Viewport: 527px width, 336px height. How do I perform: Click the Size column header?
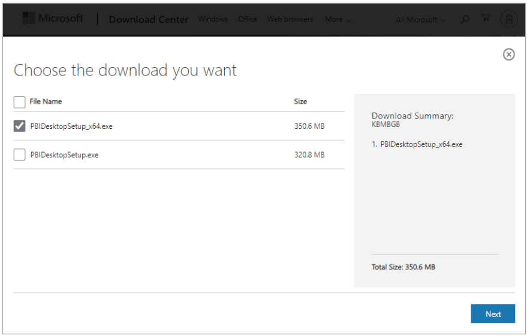click(300, 102)
